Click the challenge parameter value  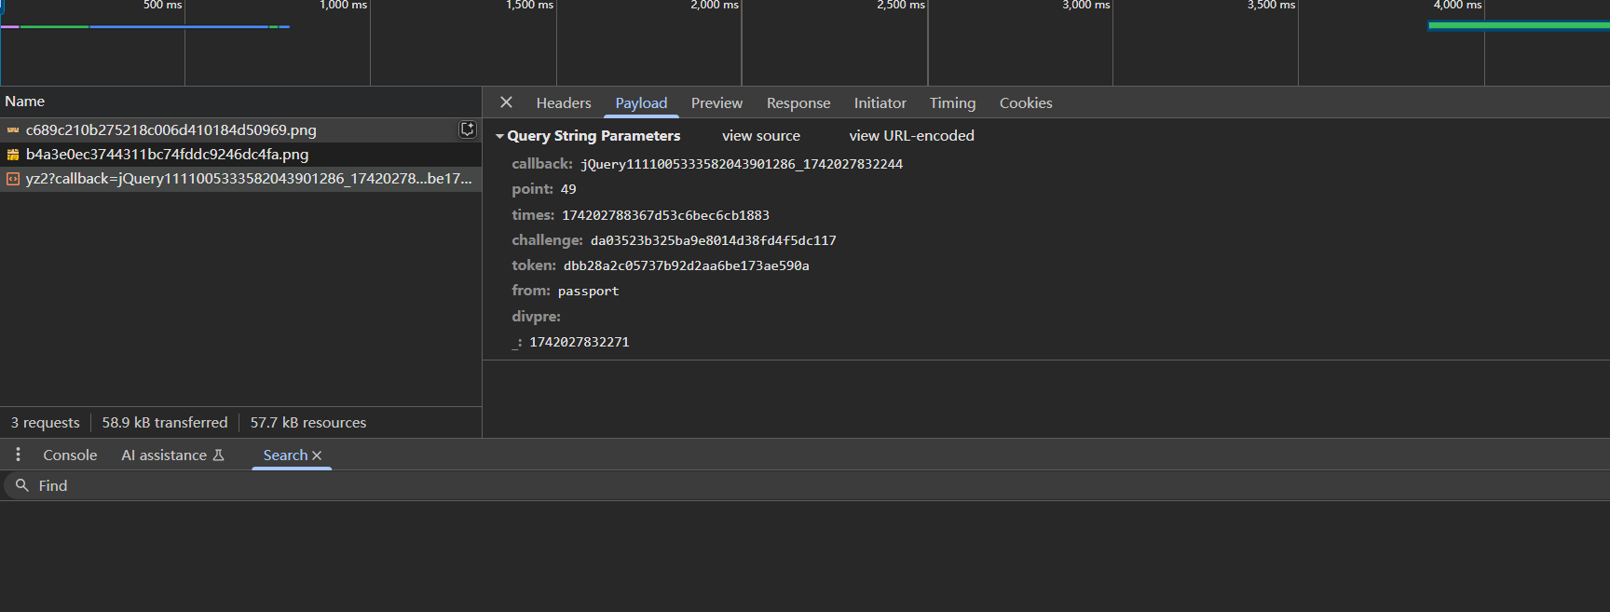713,240
